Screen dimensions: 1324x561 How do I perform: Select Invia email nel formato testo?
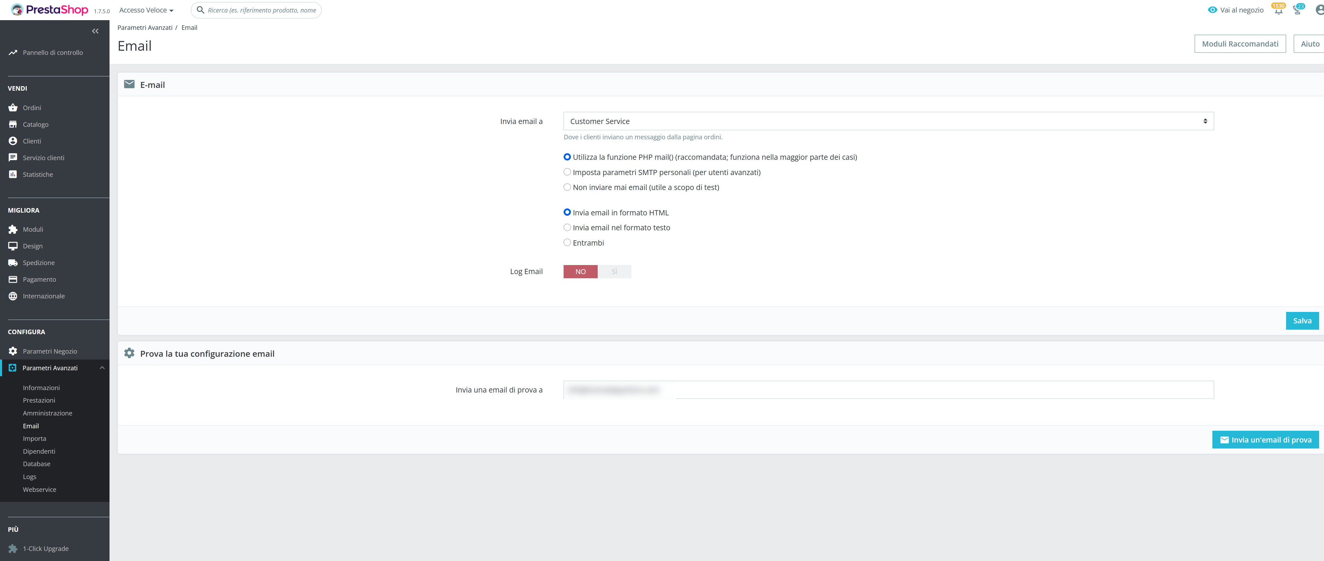[x=567, y=228]
